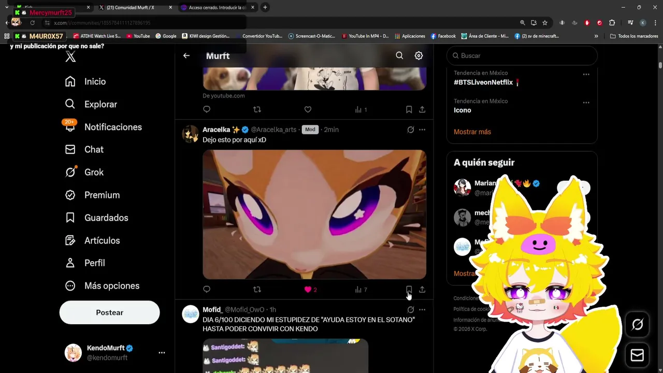Screen dimensions: 663x373
Task: Open Chrome extensions puzzle icon
Action: pos(612,23)
